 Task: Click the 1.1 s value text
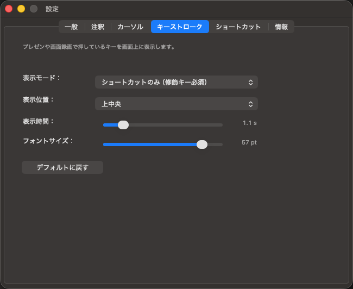pos(250,123)
